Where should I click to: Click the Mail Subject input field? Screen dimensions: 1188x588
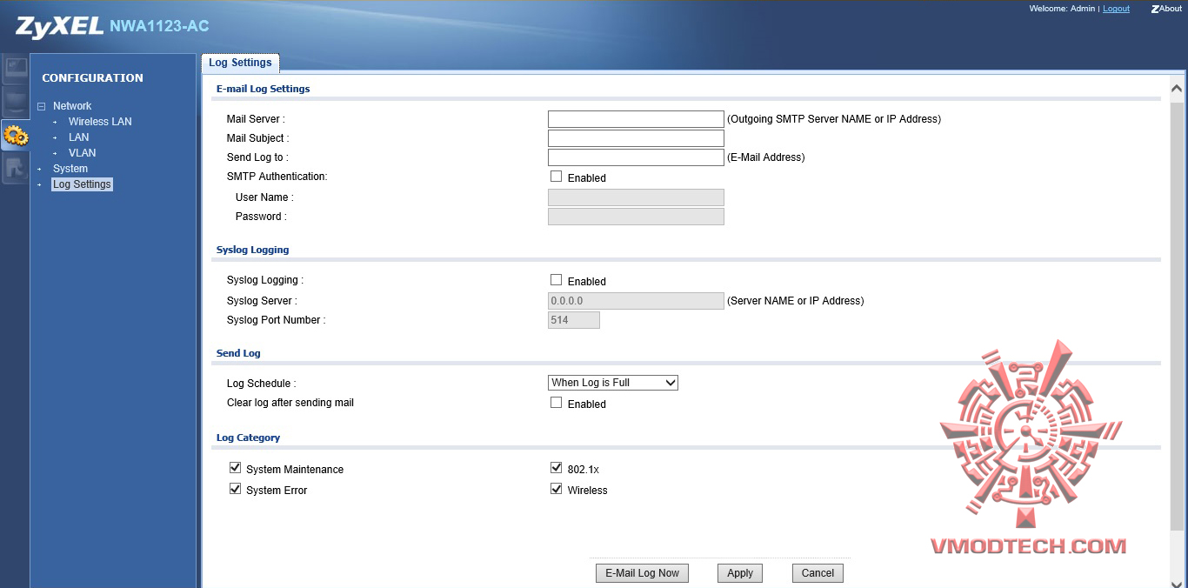pos(636,138)
